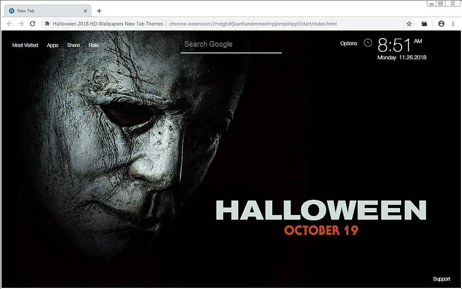Reload the page with the refresh icon
462x289 pixels.
point(33,23)
